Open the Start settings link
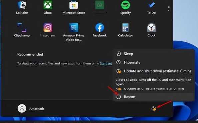Image resolution: width=198 pixels, height=123 pixels. (x=106, y=63)
